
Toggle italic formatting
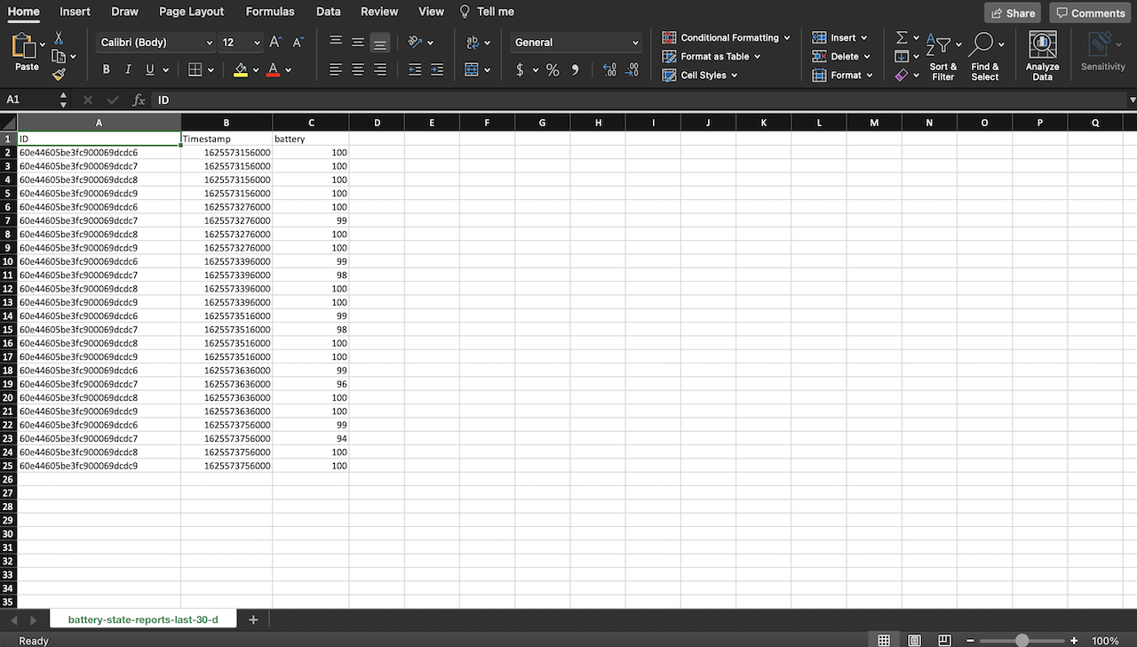click(x=128, y=70)
